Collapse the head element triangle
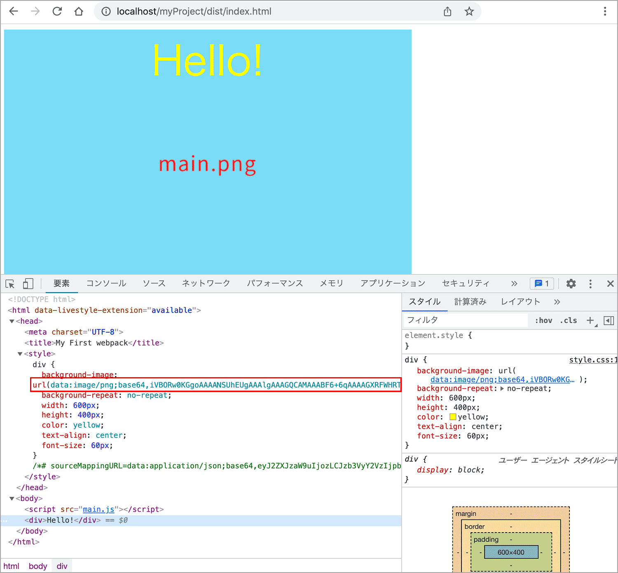618x573 pixels. click(x=12, y=322)
